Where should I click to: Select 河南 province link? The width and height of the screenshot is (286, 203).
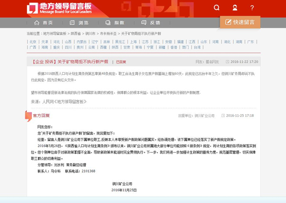215,42
